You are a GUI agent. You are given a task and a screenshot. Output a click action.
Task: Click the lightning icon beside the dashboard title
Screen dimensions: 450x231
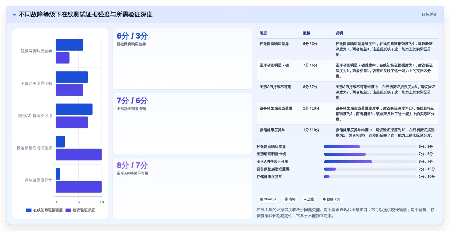pyautogui.click(x=14, y=15)
